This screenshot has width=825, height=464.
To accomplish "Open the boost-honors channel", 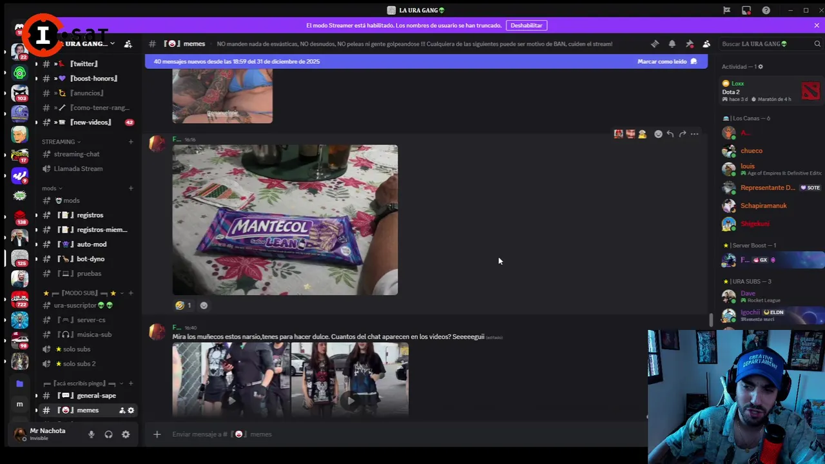I will pyautogui.click(x=87, y=79).
